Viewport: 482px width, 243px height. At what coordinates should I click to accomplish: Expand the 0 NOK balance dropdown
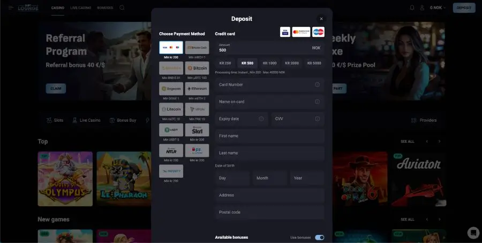[438, 7]
